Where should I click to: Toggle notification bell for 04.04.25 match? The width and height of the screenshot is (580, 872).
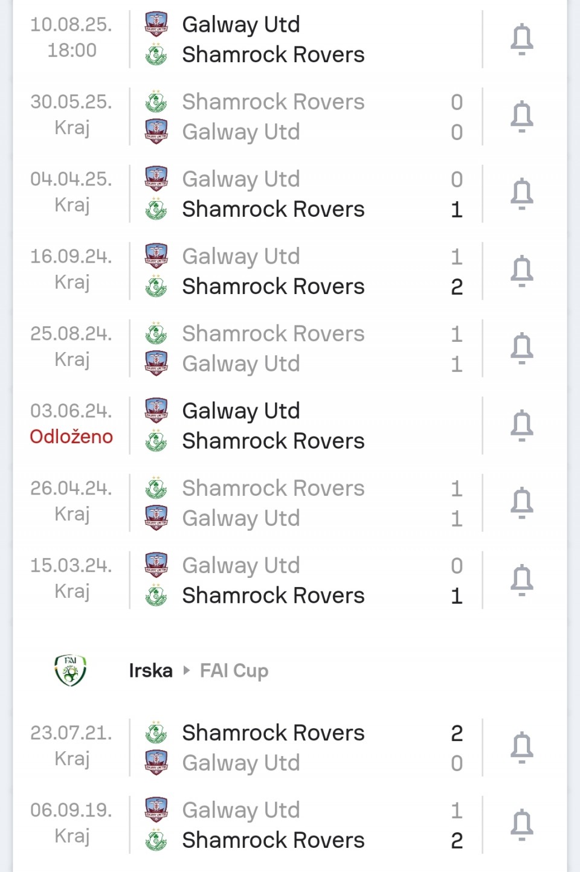click(522, 194)
